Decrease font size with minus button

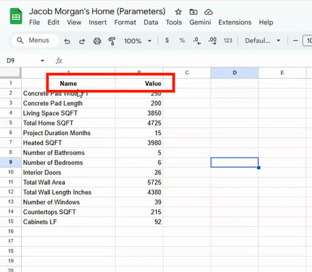click(296, 41)
